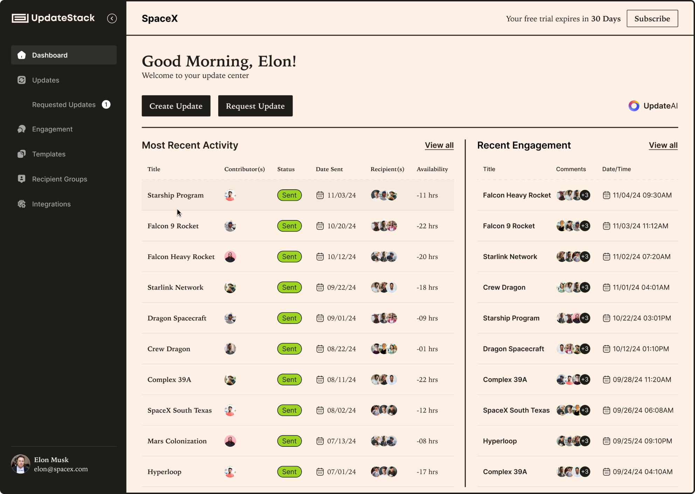Open Dragon Spacecraft in Recent Engagement list
The width and height of the screenshot is (695, 494).
point(578,349)
